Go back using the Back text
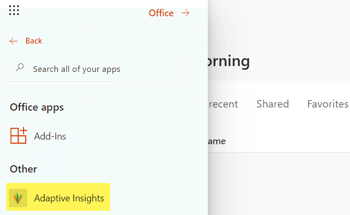350x215 pixels. pos(34,41)
